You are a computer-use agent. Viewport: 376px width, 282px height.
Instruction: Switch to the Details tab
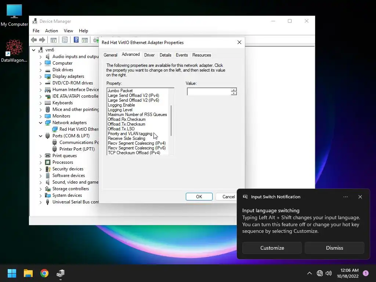tap(166, 55)
